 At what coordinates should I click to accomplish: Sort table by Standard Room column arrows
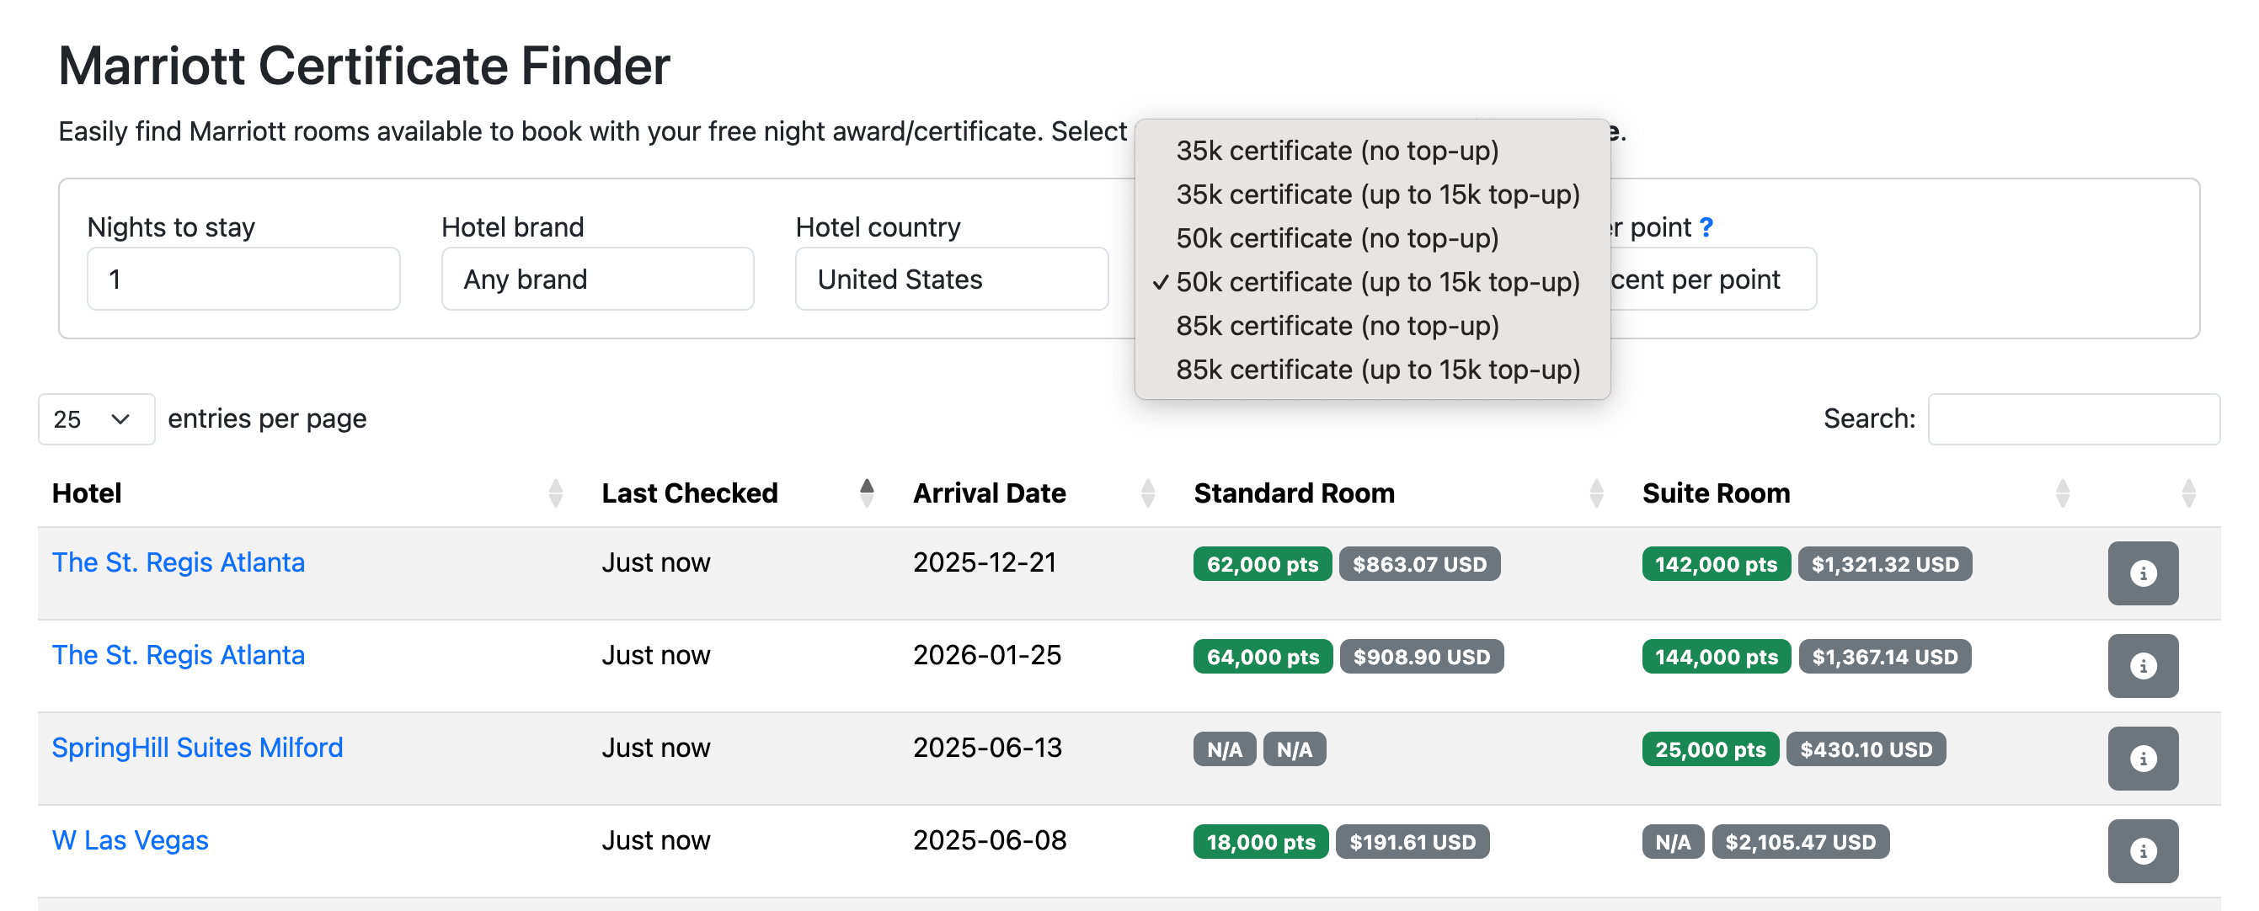point(1596,493)
